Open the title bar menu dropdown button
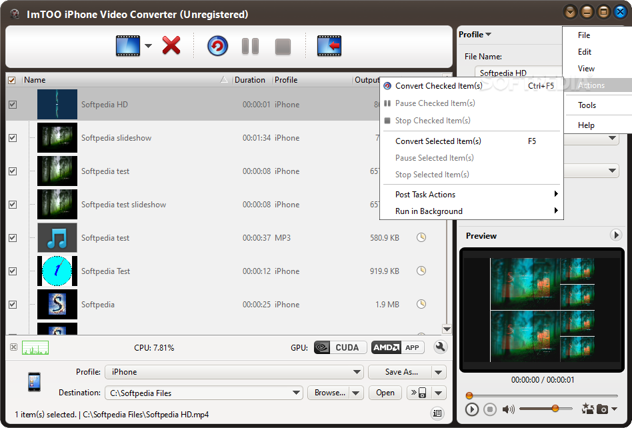 point(570,12)
